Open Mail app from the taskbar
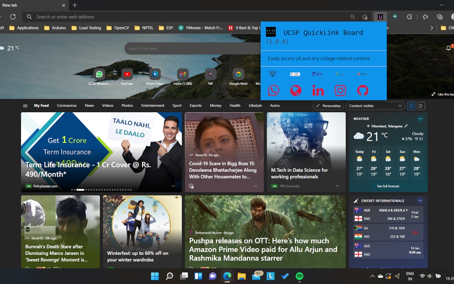Viewport: 454px width, 284px height. (x=256, y=276)
